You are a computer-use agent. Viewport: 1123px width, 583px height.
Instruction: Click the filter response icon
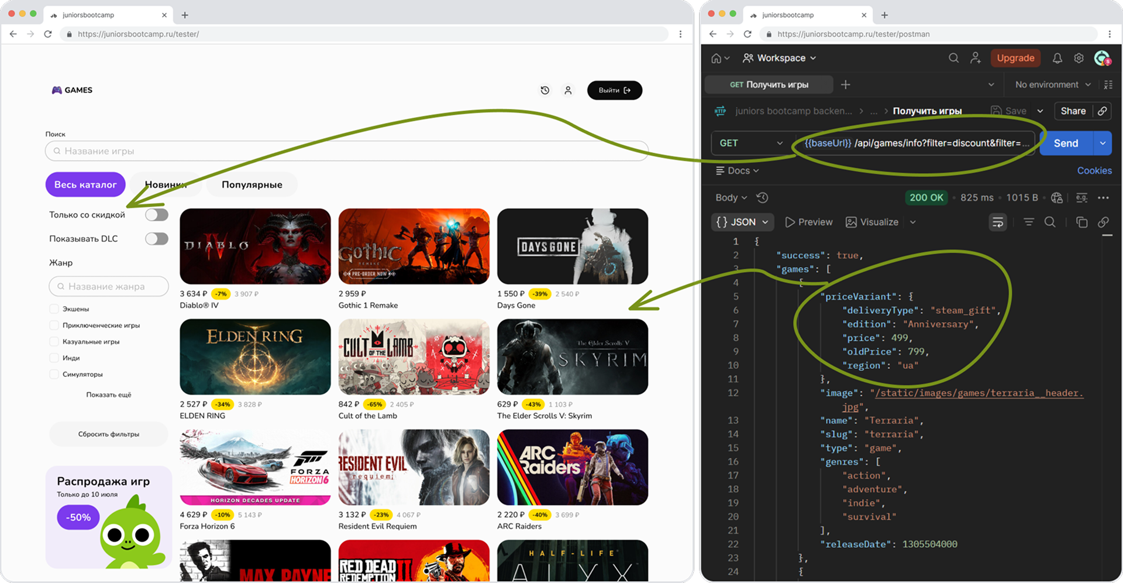(1029, 222)
